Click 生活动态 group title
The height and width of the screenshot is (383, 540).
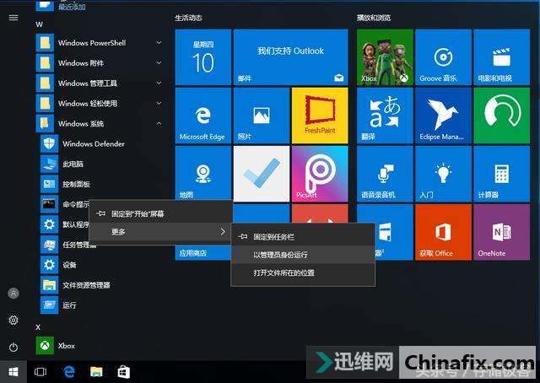188,18
